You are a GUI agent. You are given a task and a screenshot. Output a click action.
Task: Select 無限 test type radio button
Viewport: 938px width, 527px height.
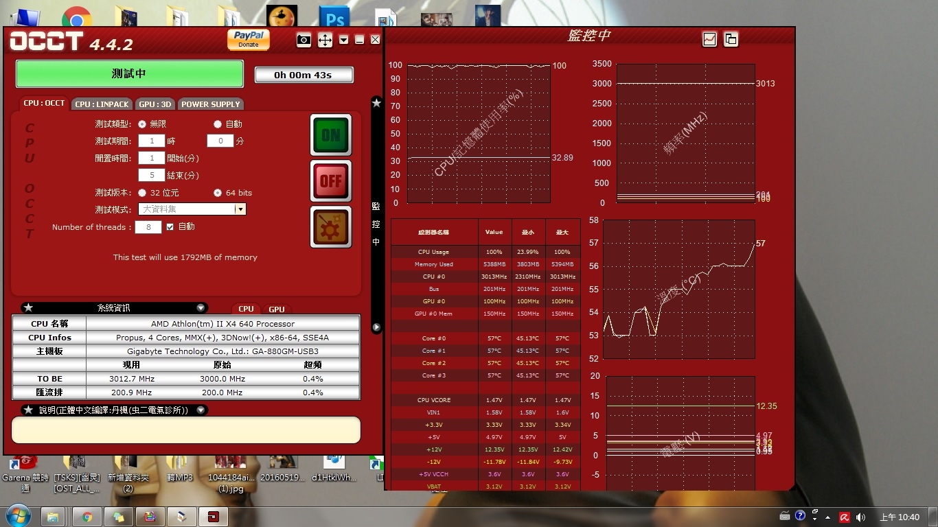coord(142,124)
